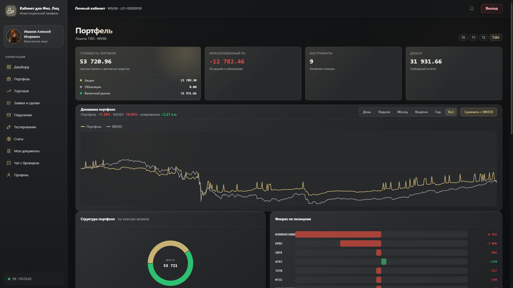Select the T0 limit toggle
The image size is (513, 288).
463,38
